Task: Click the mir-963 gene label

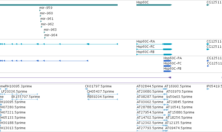Action: coord(50,30)
